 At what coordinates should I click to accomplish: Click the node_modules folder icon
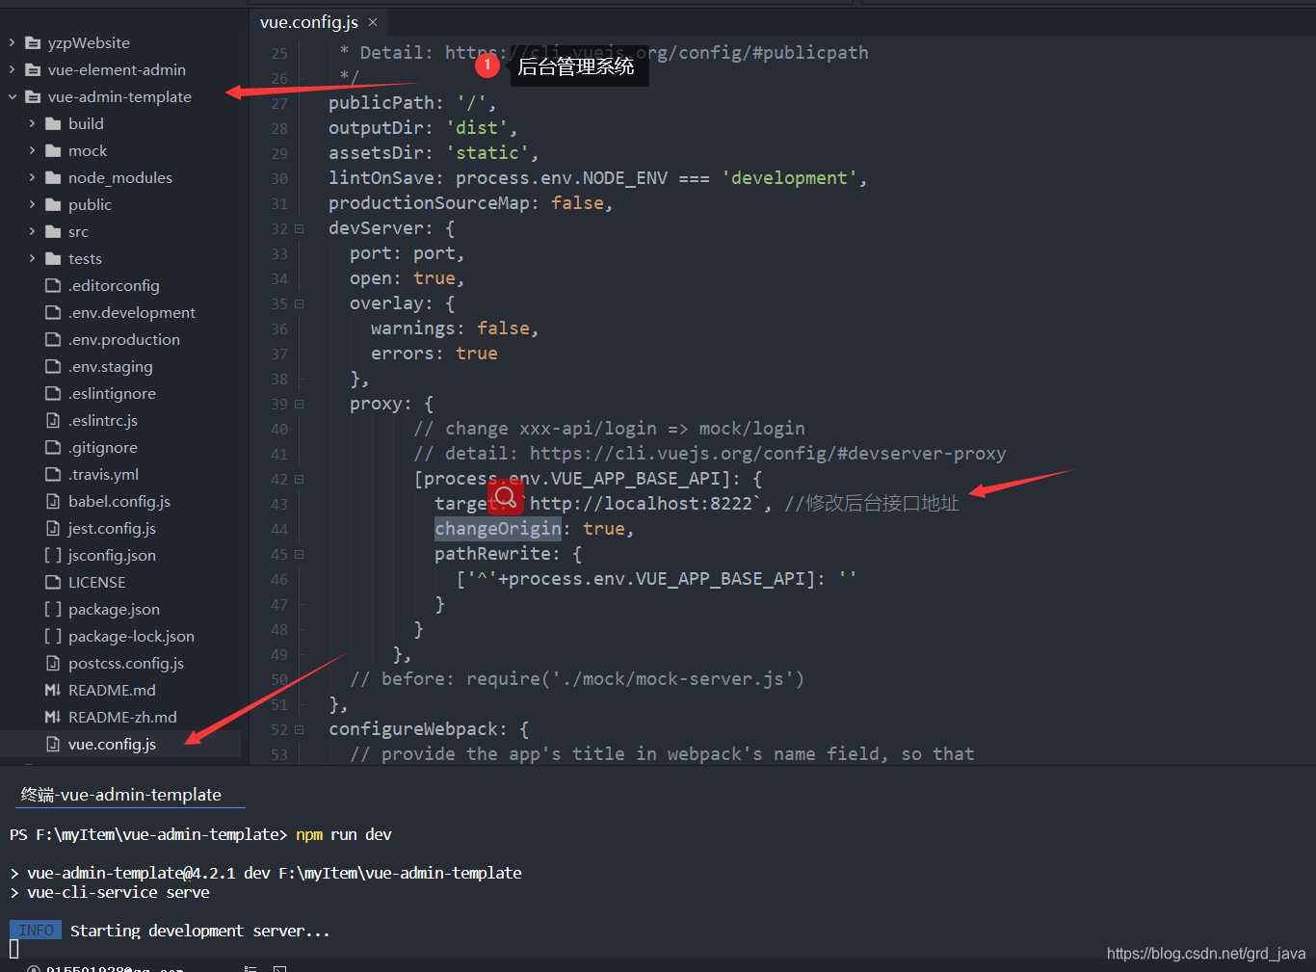click(x=53, y=178)
